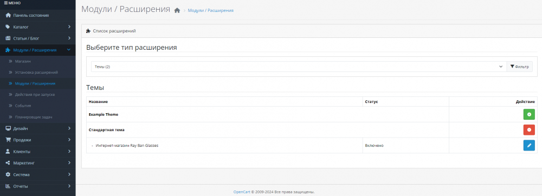The height and width of the screenshot is (196, 542).
Task: Click the Маркетинг share icon
Action: click(x=8, y=163)
